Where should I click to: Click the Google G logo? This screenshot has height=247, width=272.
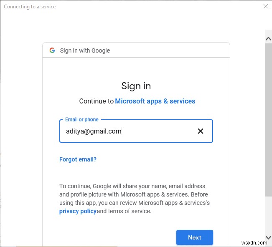click(x=52, y=50)
